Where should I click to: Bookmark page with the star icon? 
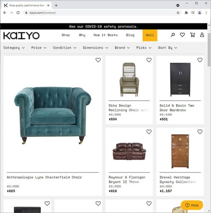[178, 13]
